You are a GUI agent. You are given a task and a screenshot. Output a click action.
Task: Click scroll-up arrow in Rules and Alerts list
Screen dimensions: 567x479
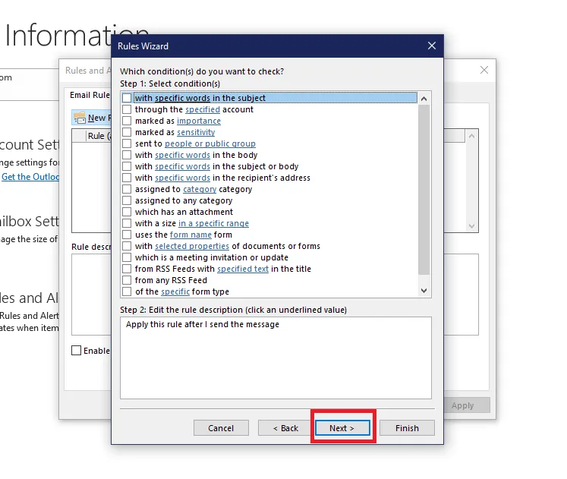coord(471,136)
